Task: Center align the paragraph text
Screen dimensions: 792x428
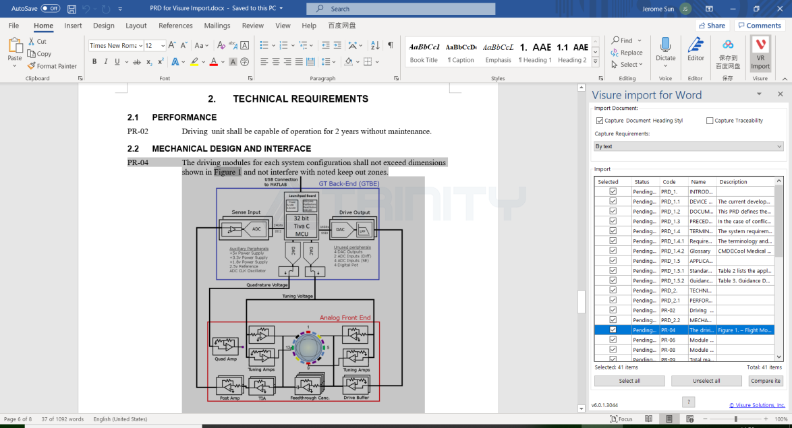Action: [276, 61]
